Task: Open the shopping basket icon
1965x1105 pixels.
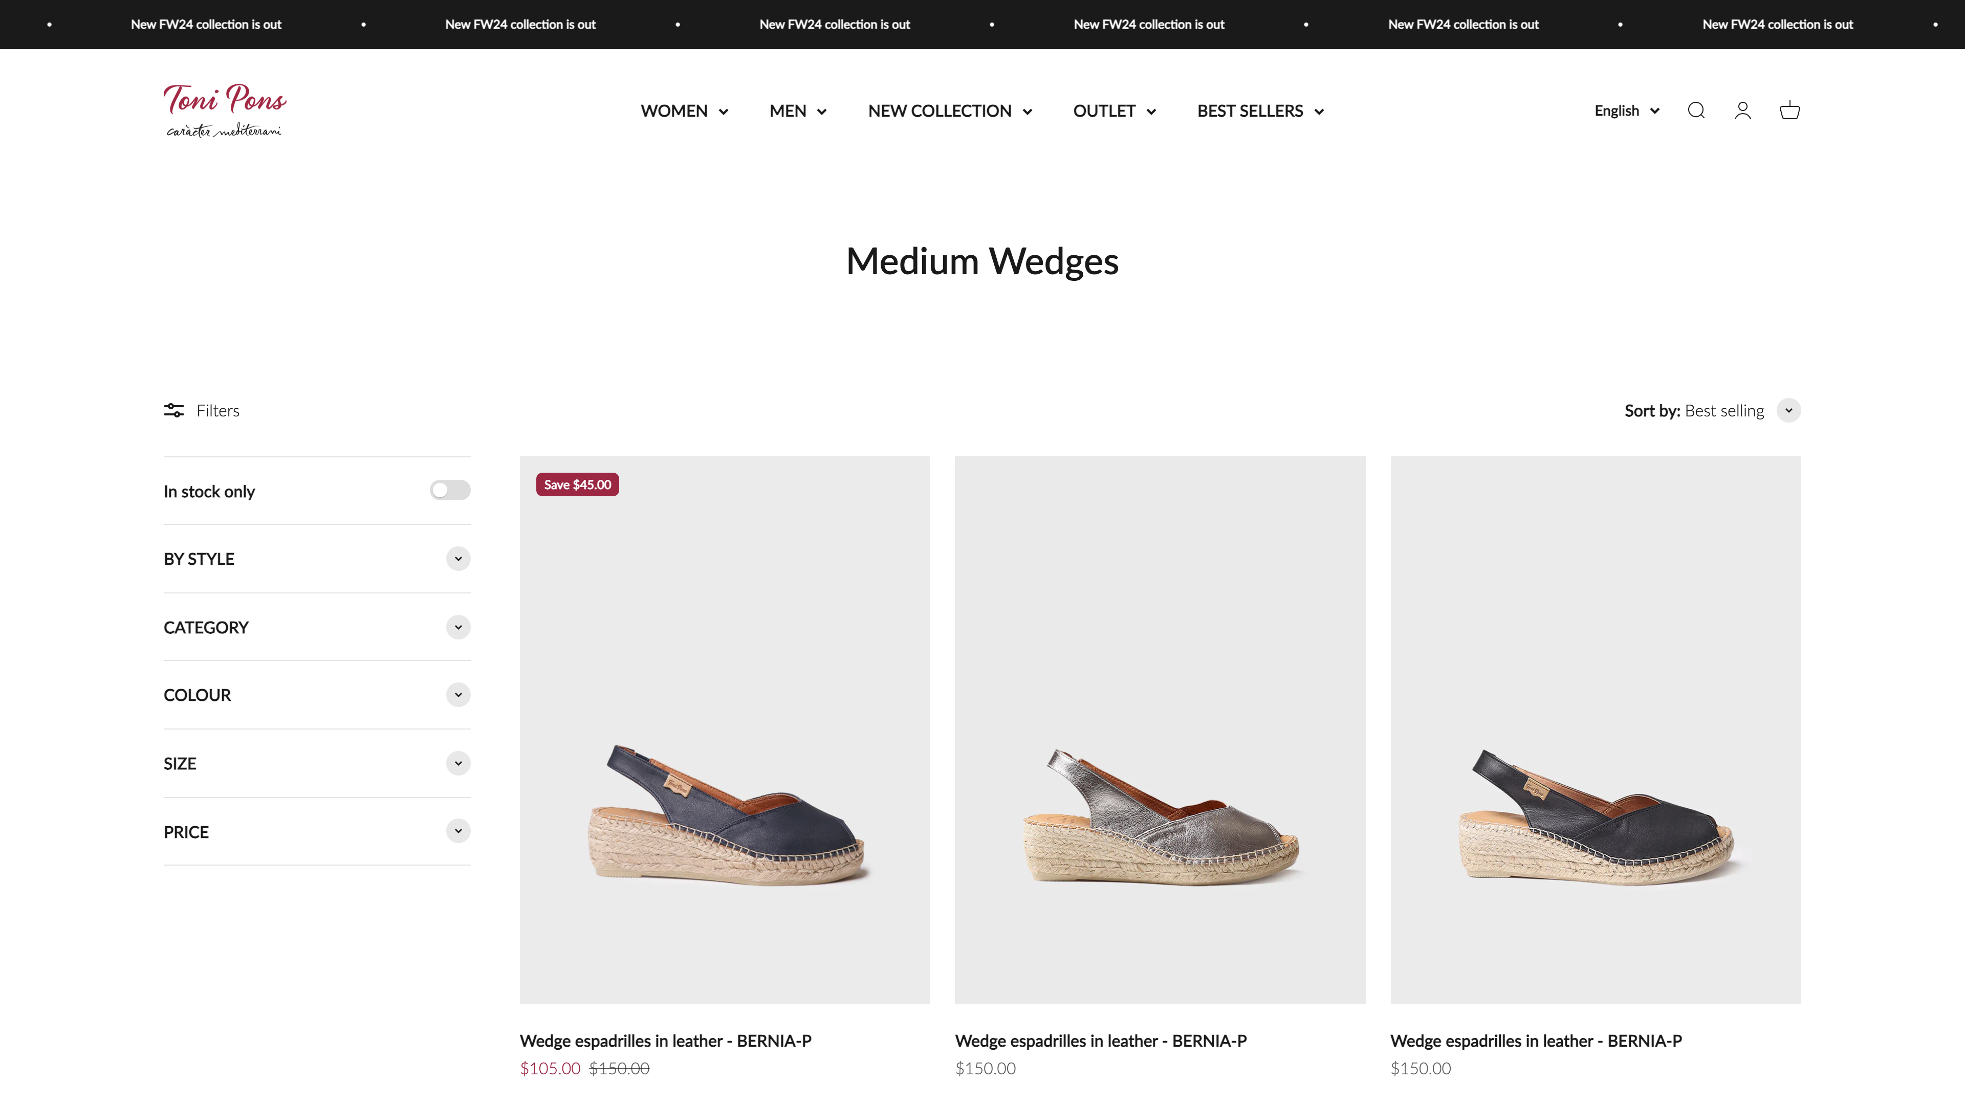Action: (x=1789, y=110)
